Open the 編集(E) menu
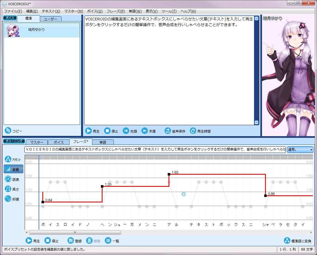 pos(32,11)
